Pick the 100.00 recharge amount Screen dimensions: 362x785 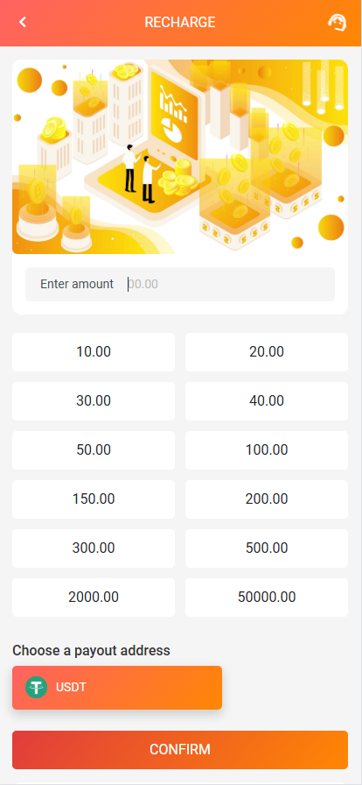[267, 450]
